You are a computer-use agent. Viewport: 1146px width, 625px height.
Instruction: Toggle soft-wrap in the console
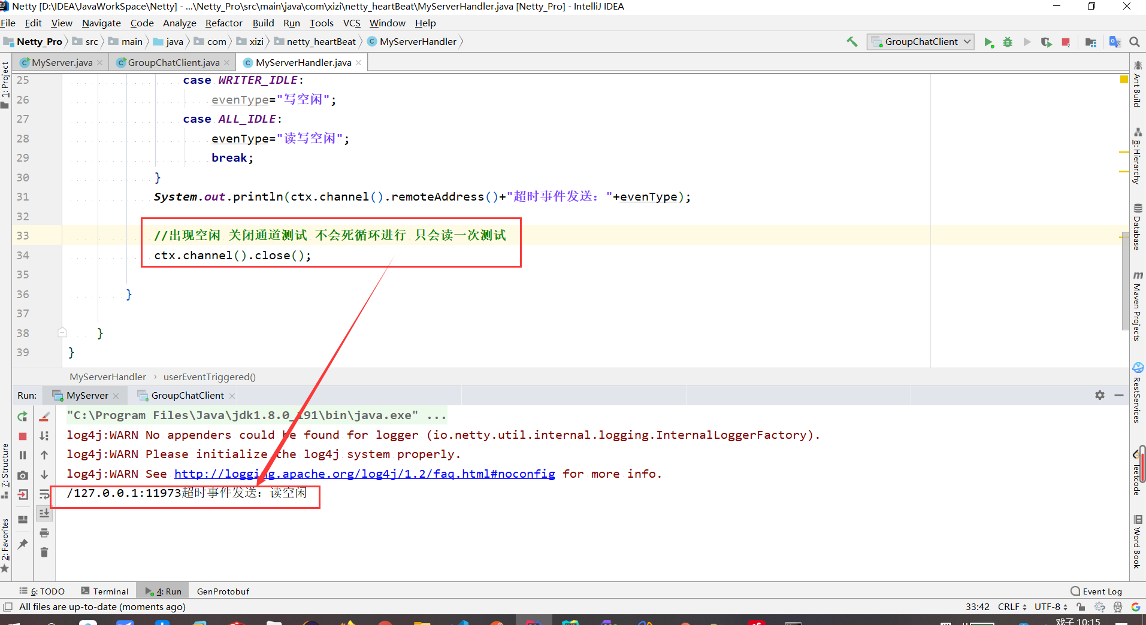44,494
